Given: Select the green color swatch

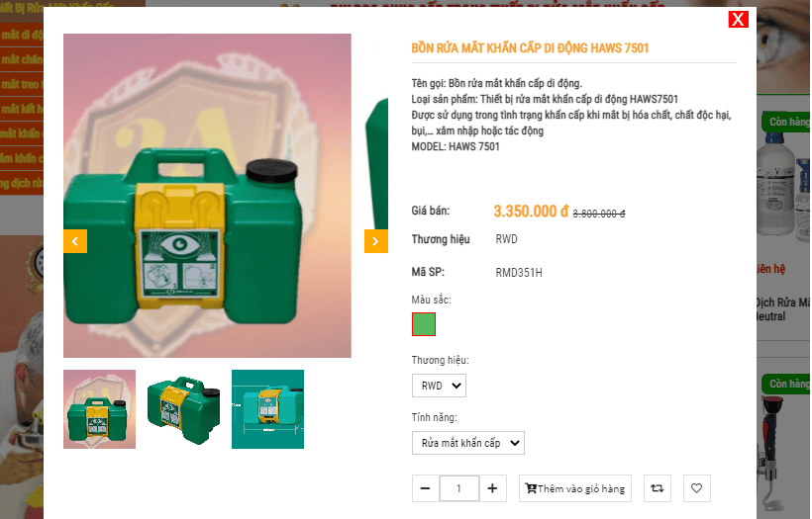Looking at the screenshot, I should pyautogui.click(x=424, y=324).
